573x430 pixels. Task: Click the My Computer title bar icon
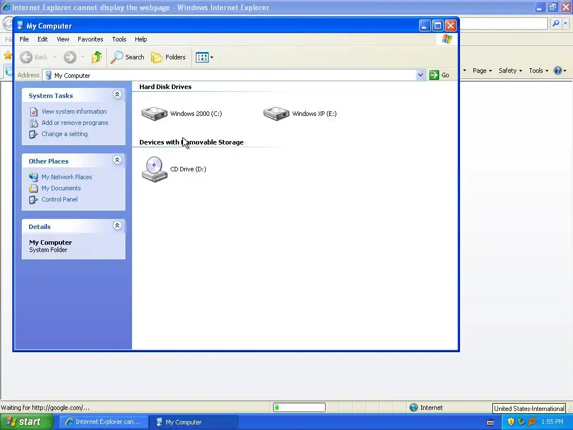pyautogui.click(x=20, y=25)
